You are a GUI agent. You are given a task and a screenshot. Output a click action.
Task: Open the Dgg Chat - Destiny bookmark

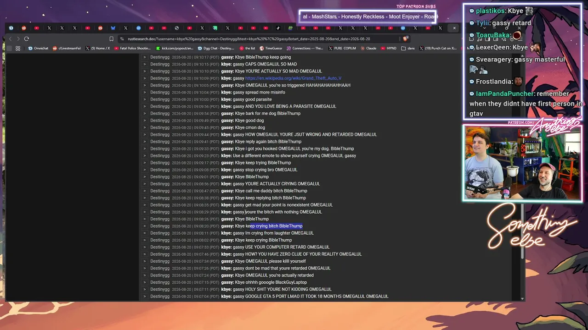point(216,48)
